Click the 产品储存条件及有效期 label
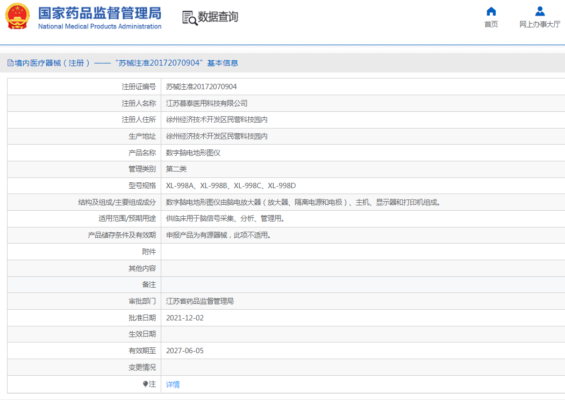The image size is (565, 400). click(122, 235)
